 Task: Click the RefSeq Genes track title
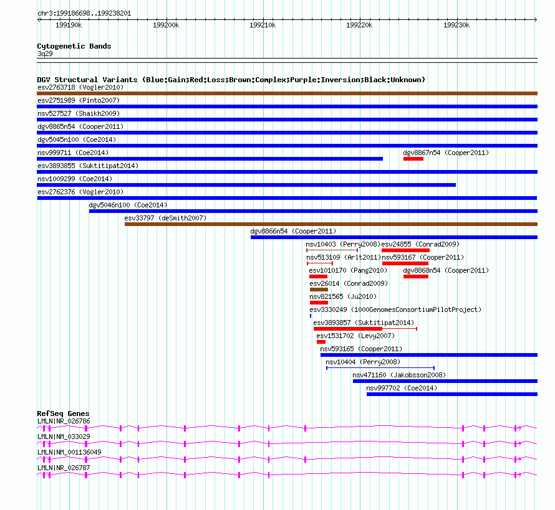63,413
